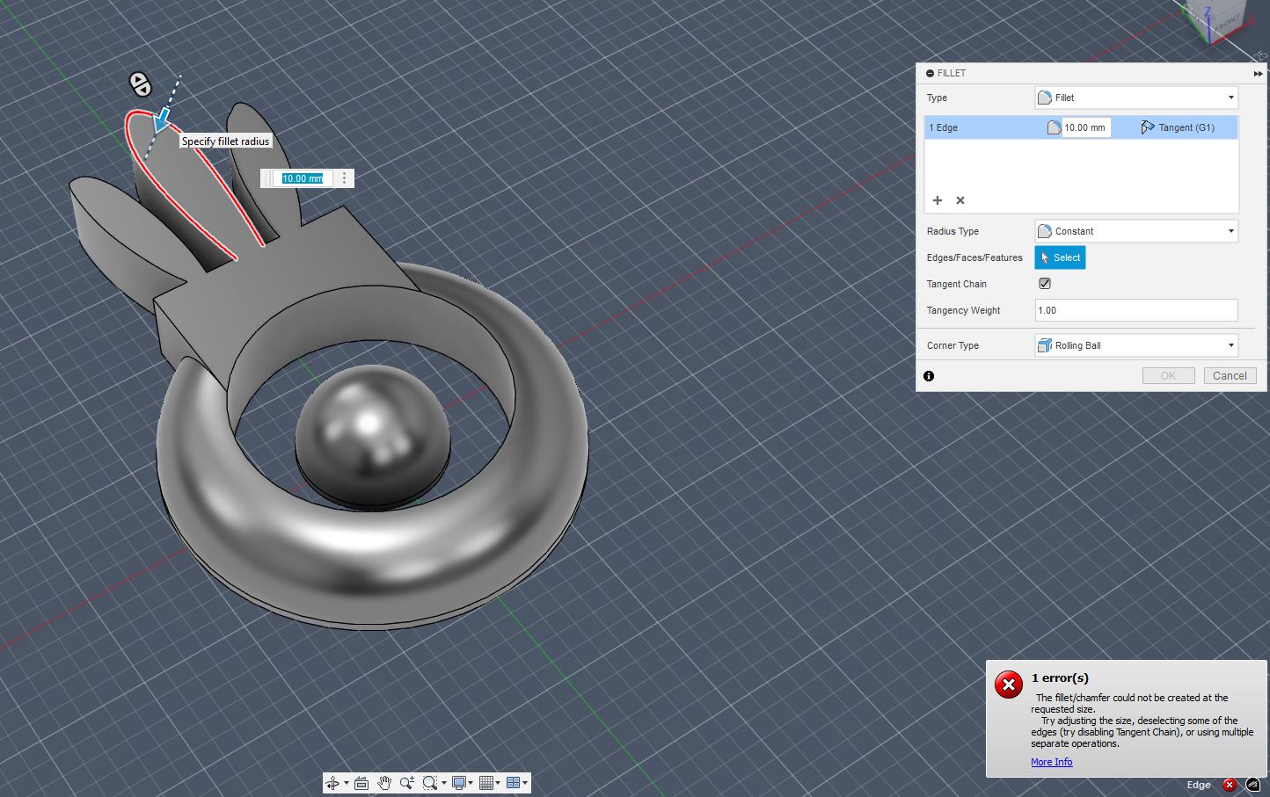Uncheck the Tangent Chain checkbox

(x=1045, y=284)
